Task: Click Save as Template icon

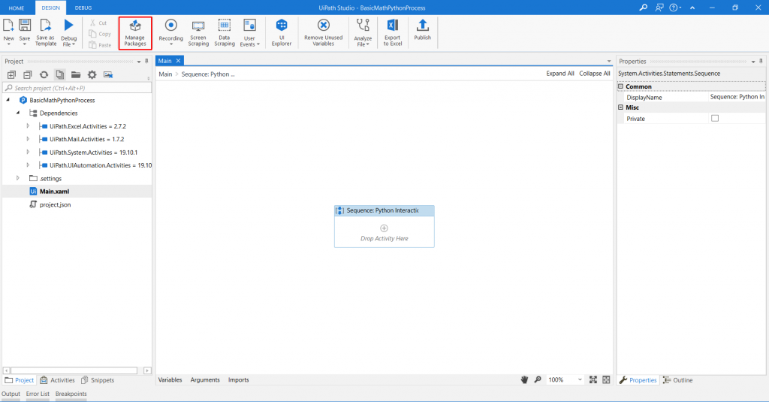Action: (x=45, y=25)
